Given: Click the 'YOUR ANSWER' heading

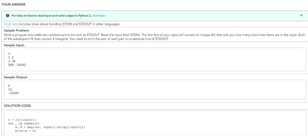Looking at the screenshot, I should pos(13,4).
